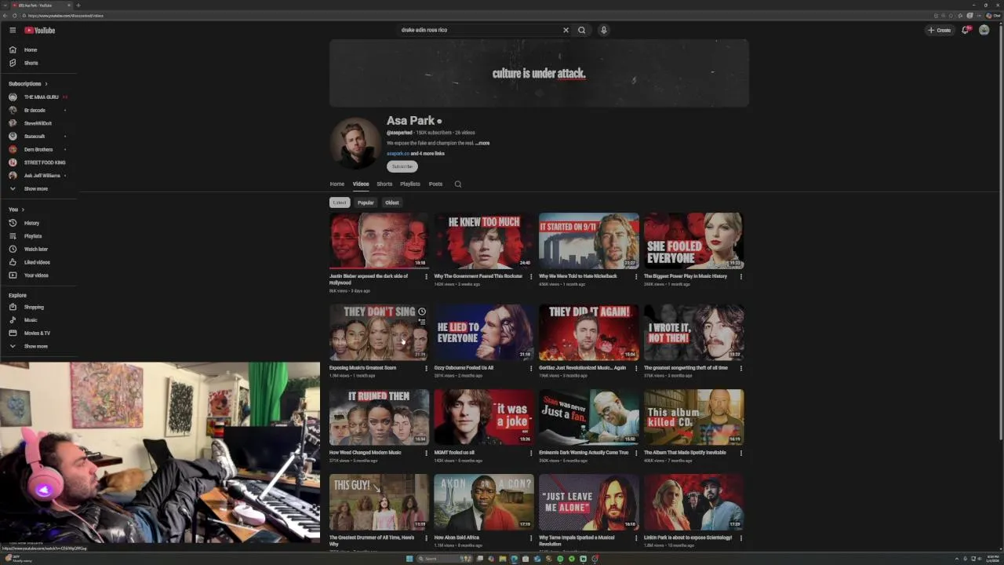Select the channel Videos tab
Viewport: 1004px width, 565px height.
tap(361, 184)
